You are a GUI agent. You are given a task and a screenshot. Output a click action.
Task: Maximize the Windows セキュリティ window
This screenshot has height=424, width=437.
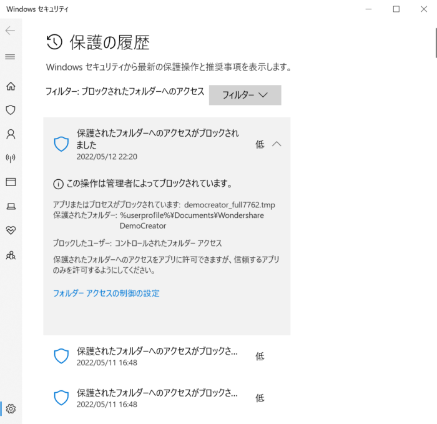pos(396,9)
